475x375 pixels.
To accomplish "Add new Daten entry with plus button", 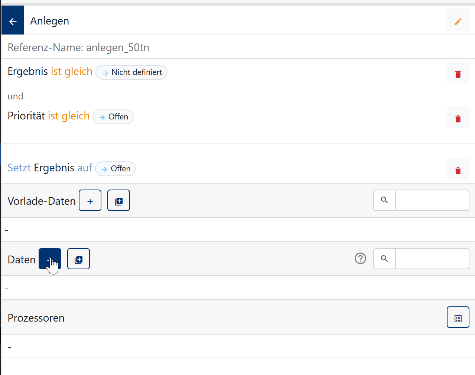I will (x=50, y=259).
